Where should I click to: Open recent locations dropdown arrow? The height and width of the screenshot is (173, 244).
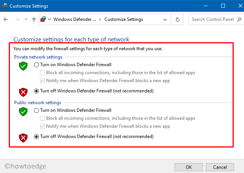point(26,19)
